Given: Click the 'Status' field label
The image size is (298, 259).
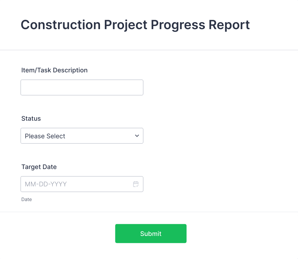Looking at the screenshot, I should (31, 118).
